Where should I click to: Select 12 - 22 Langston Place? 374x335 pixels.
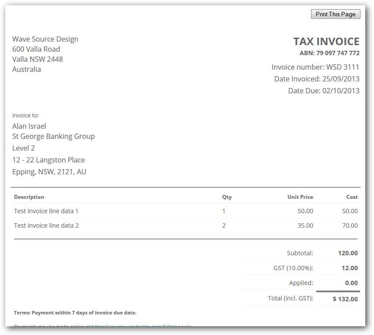49,160
